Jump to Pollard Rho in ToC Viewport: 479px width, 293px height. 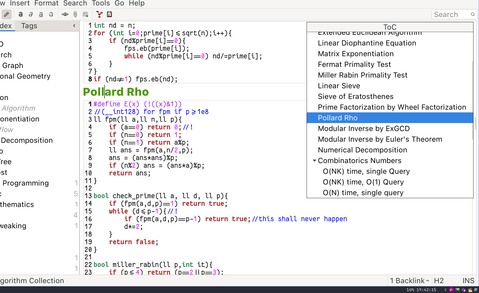click(x=390, y=118)
